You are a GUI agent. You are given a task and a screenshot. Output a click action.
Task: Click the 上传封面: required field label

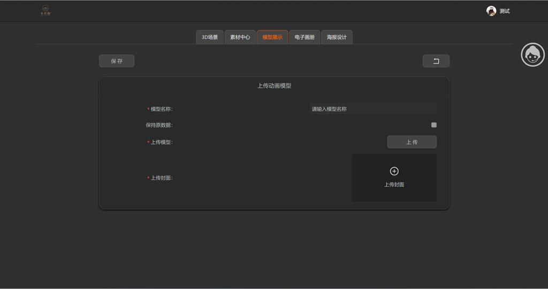(160, 178)
